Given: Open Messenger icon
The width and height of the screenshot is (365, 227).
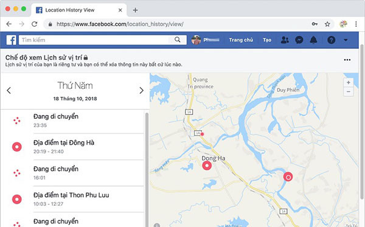Looking at the screenshot, I should [x=299, y=40].
